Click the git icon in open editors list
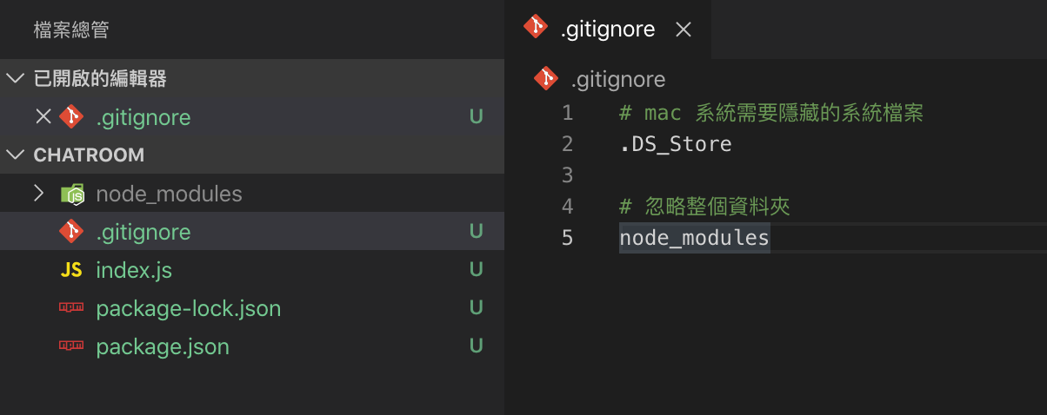Viewport: 1047px width, 415px height. (x=70, y=116)
